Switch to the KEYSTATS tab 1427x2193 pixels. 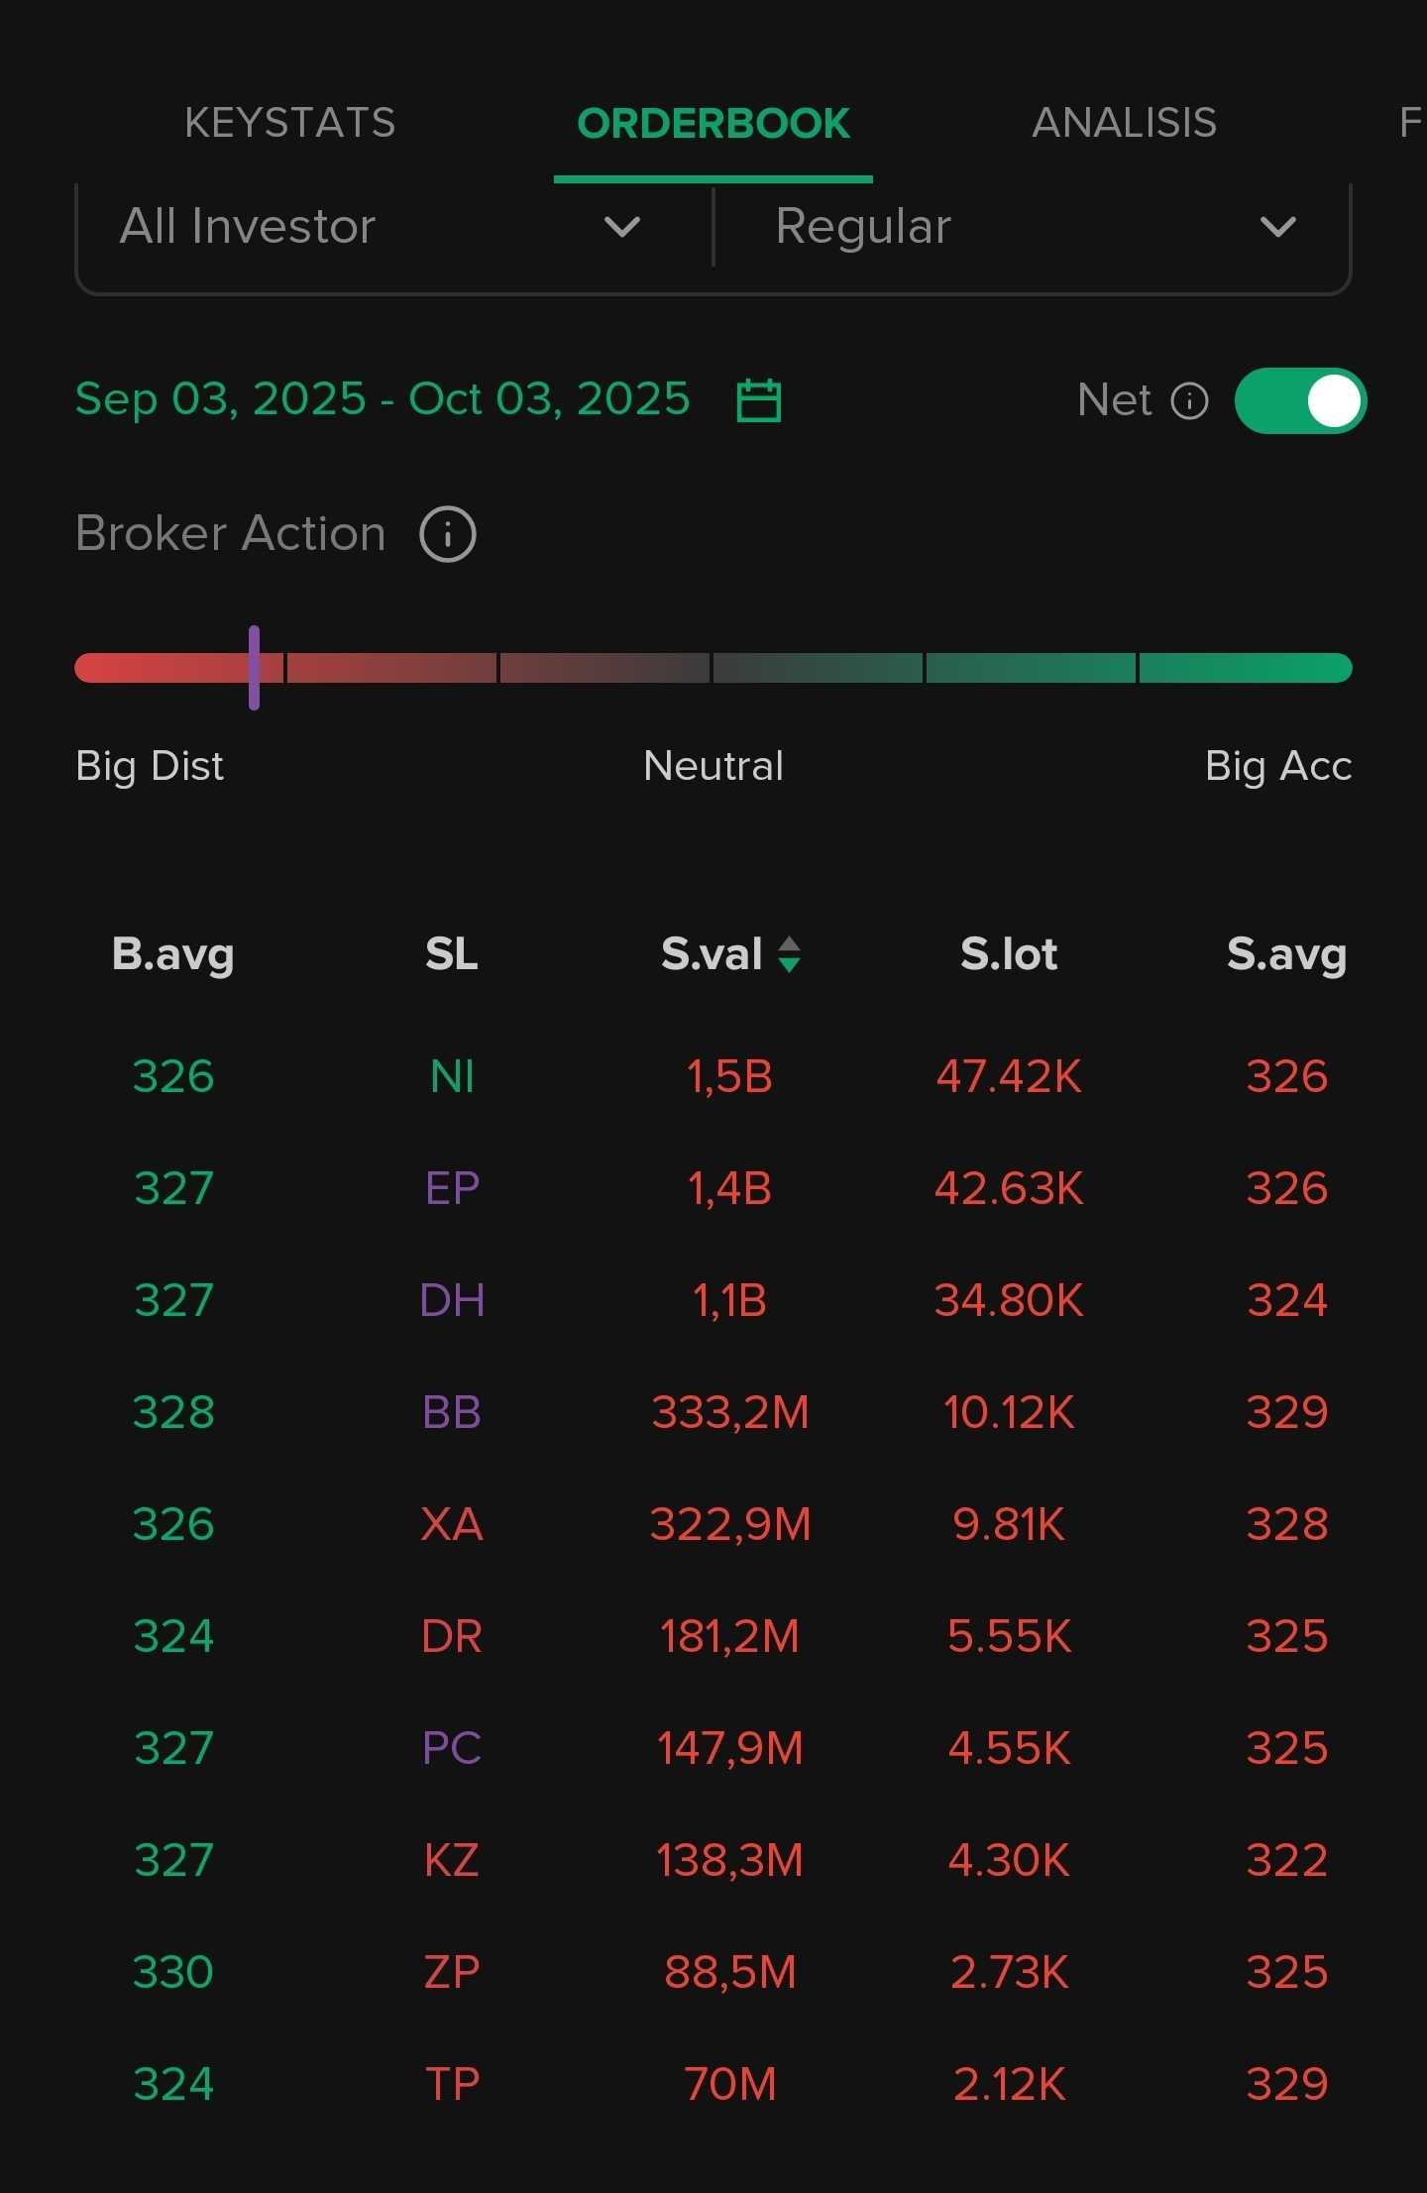[x=290, y=123]
